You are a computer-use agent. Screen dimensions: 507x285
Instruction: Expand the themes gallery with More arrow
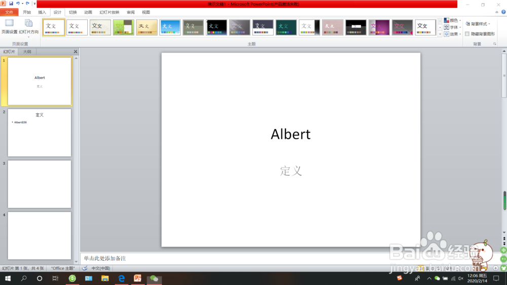pyautogui.click(x=440, y=34)
